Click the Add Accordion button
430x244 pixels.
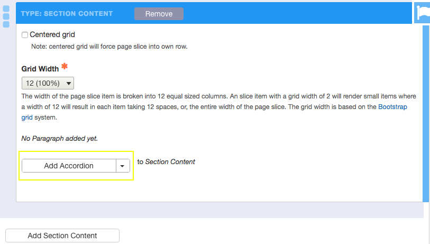coord(69,166)
